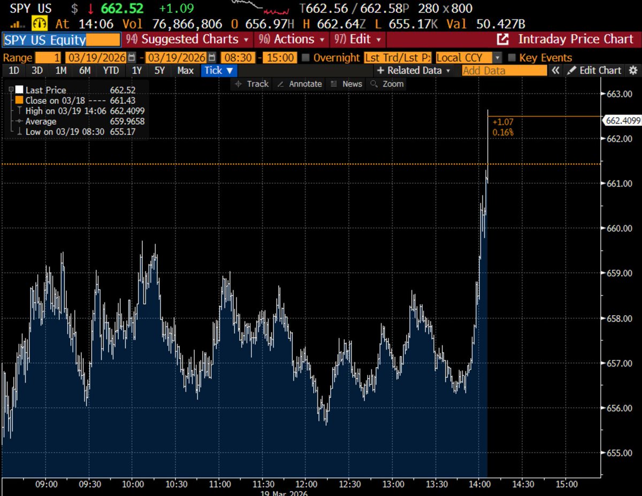The image size is (642, 496).
Task: Collapse the Last Price legend tree
Action: click(11, 90)
